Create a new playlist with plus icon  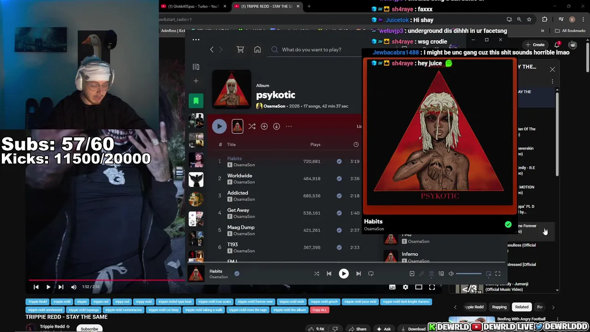(x=196, y=81)
